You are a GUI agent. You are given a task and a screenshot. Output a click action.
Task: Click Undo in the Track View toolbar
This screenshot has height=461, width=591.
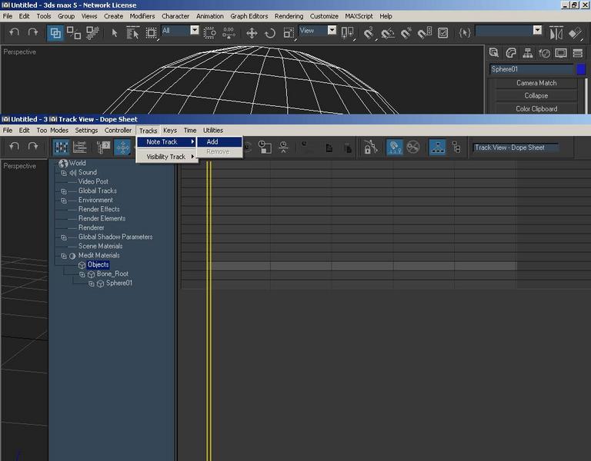[x=15, y=147]
